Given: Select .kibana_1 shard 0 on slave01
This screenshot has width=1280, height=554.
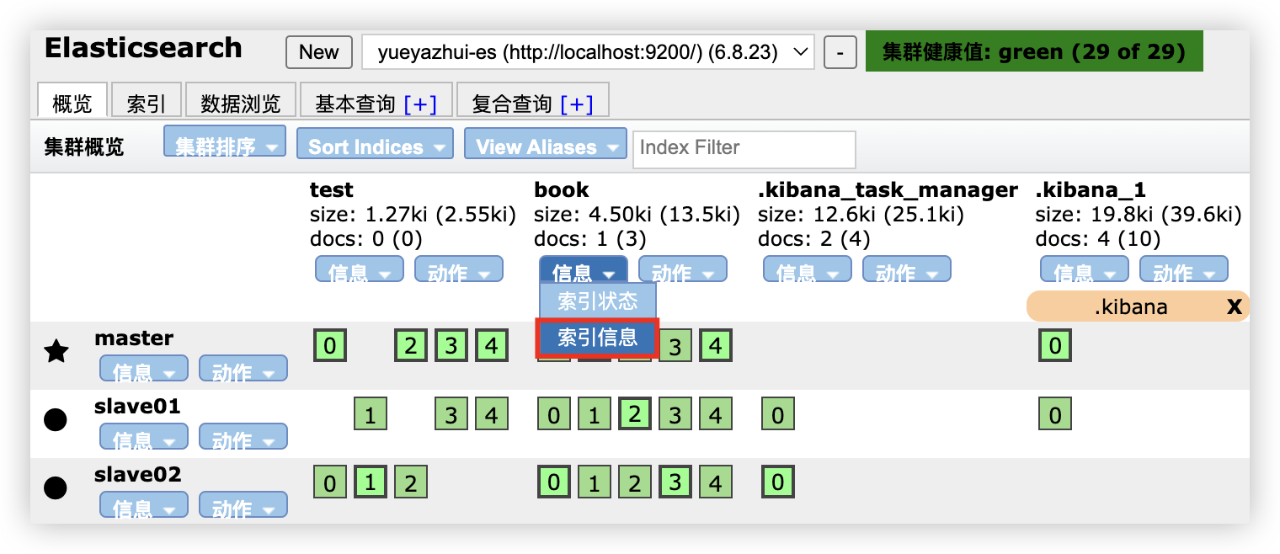Looking at the screenshot, I should [x=1056, y=414].
